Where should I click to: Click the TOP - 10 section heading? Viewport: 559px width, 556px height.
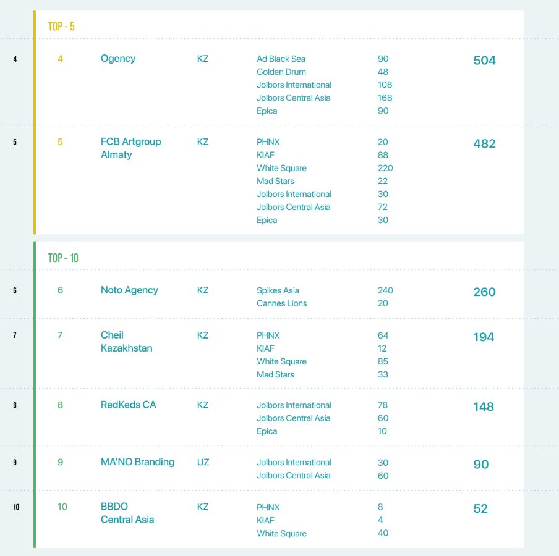pyautogui.click(x=63, y=258)
